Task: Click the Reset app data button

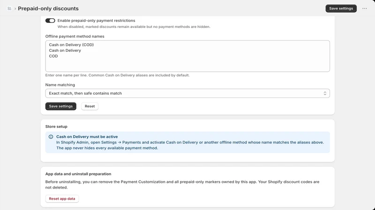Action: pos(62,199)
